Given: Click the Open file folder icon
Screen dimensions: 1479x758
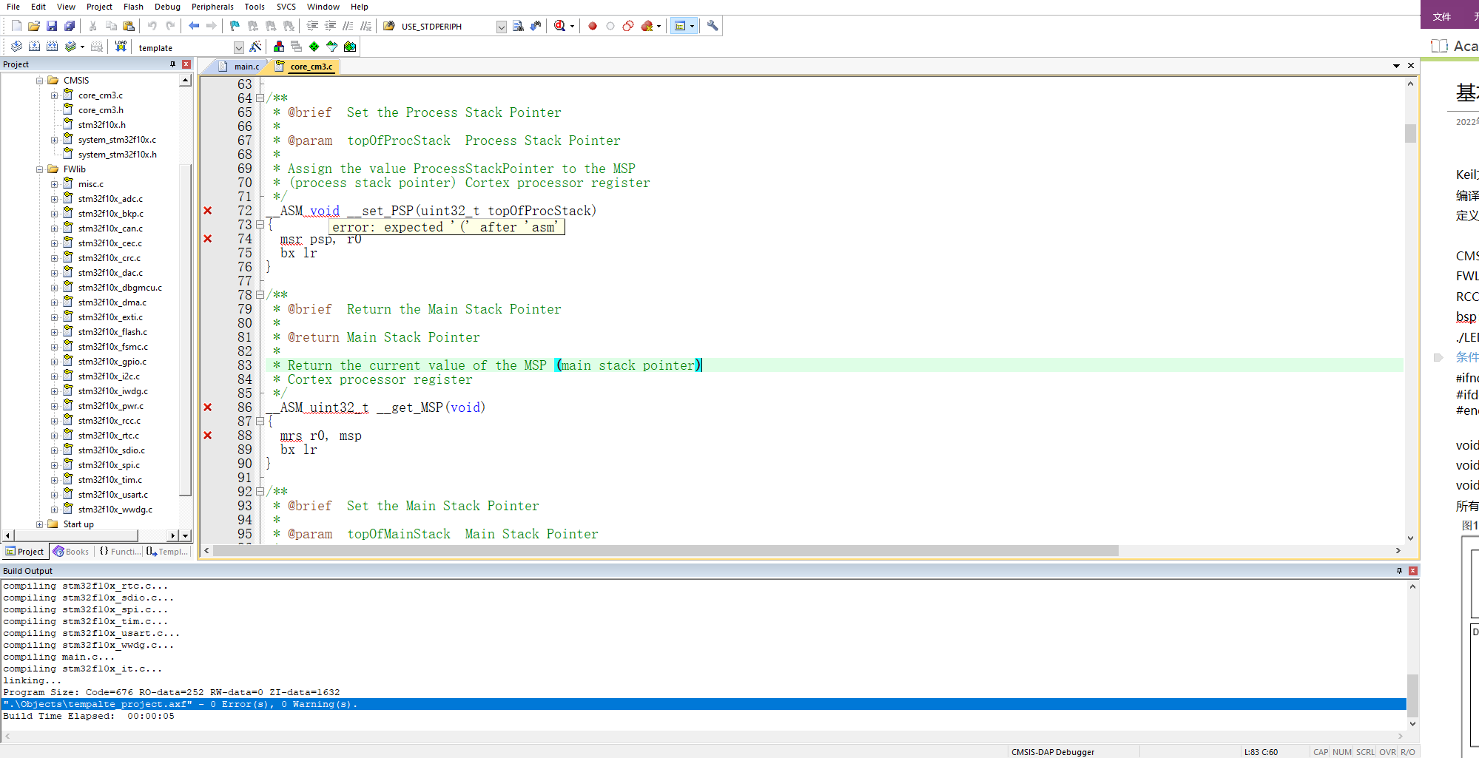Looking at the screenshot, I should [34, 26].
